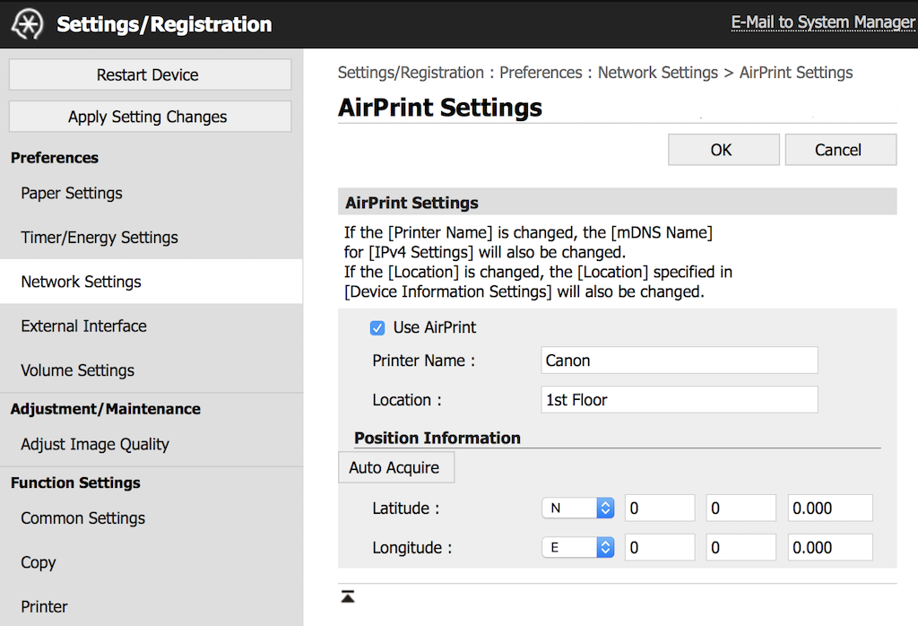Click the back-to-top arrow icon
The height and width of the screenshot is (626, 918).
[x=348, y=596]
